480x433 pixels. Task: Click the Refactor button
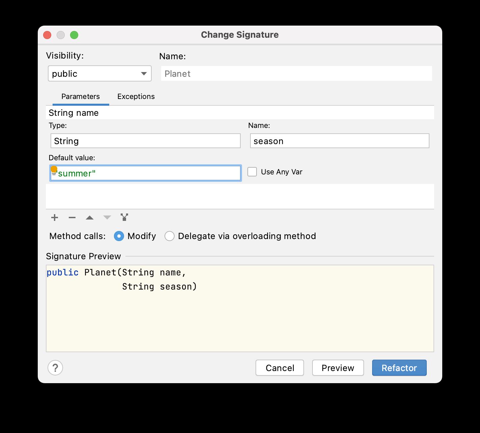point(399,368)
